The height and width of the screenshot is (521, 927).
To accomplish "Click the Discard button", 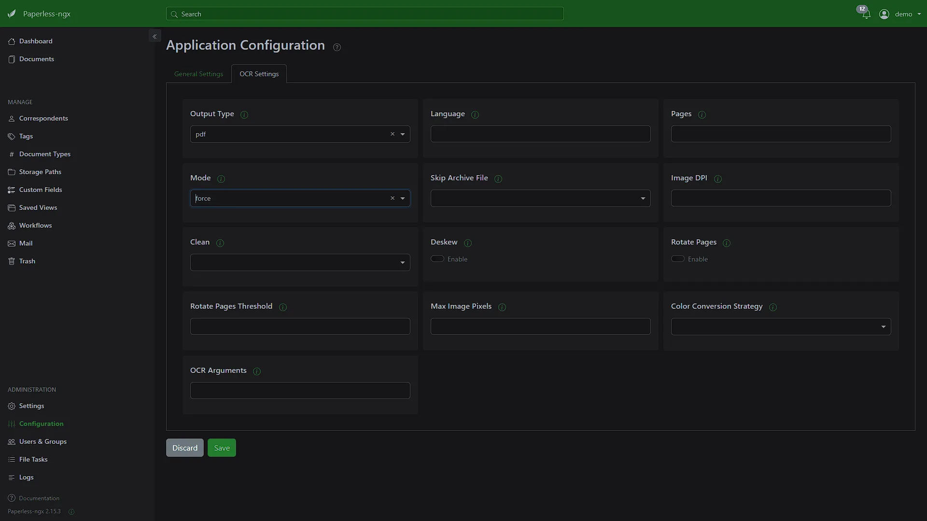I will [185, 448].
